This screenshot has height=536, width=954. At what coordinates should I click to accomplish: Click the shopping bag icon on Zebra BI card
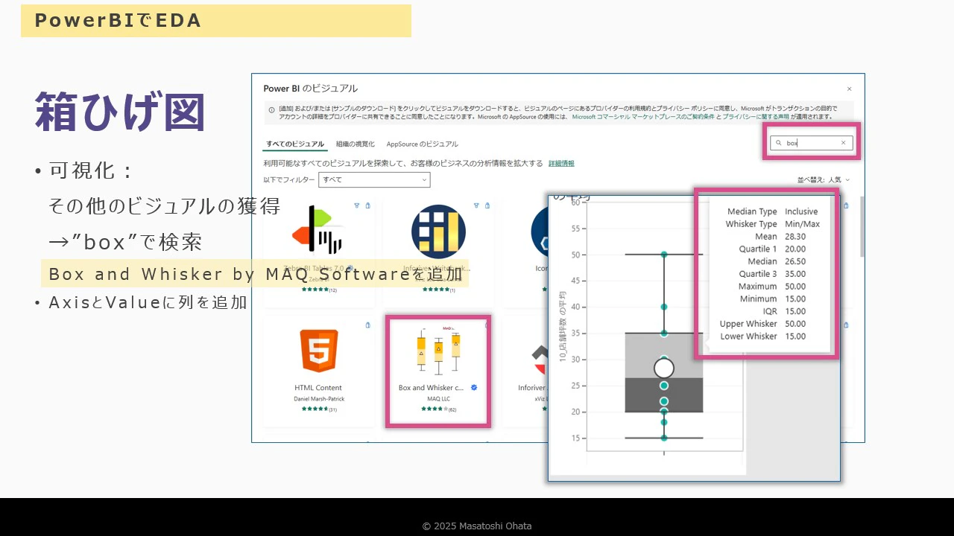(368, 205)
